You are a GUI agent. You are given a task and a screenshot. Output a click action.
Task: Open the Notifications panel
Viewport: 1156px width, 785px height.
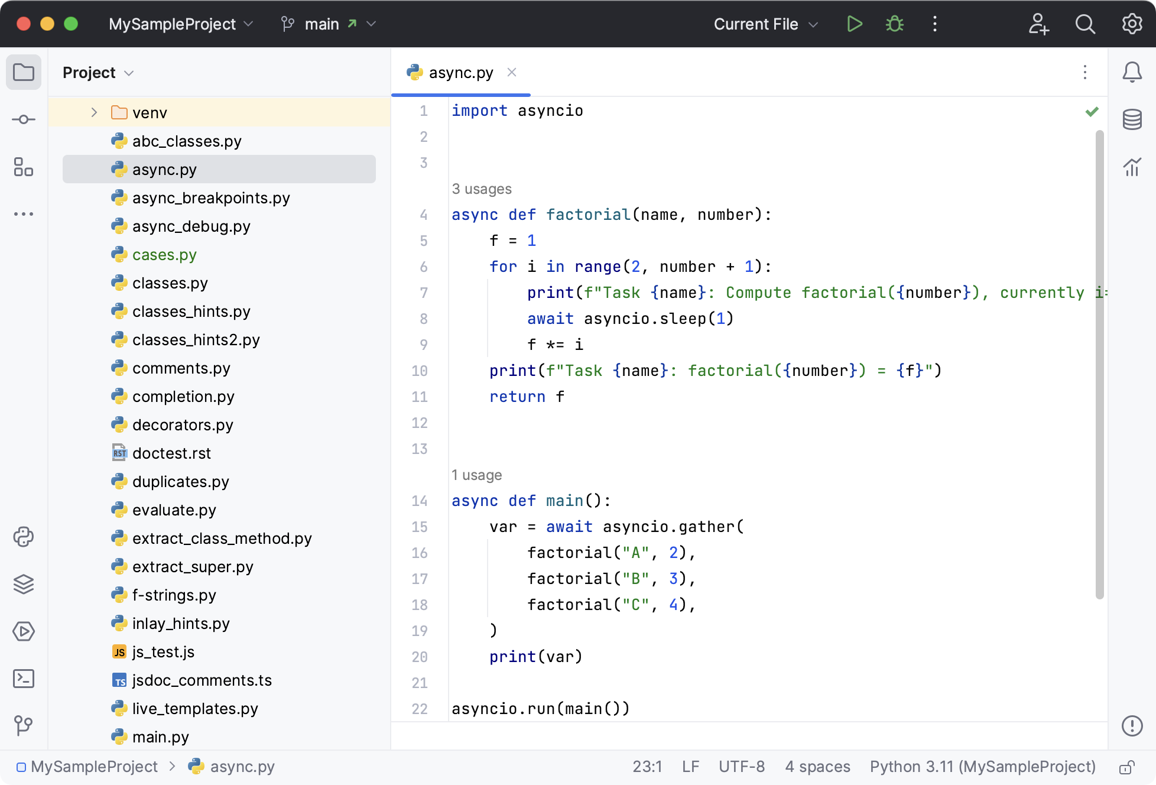pyautogui.click(x=1133, y=72)
